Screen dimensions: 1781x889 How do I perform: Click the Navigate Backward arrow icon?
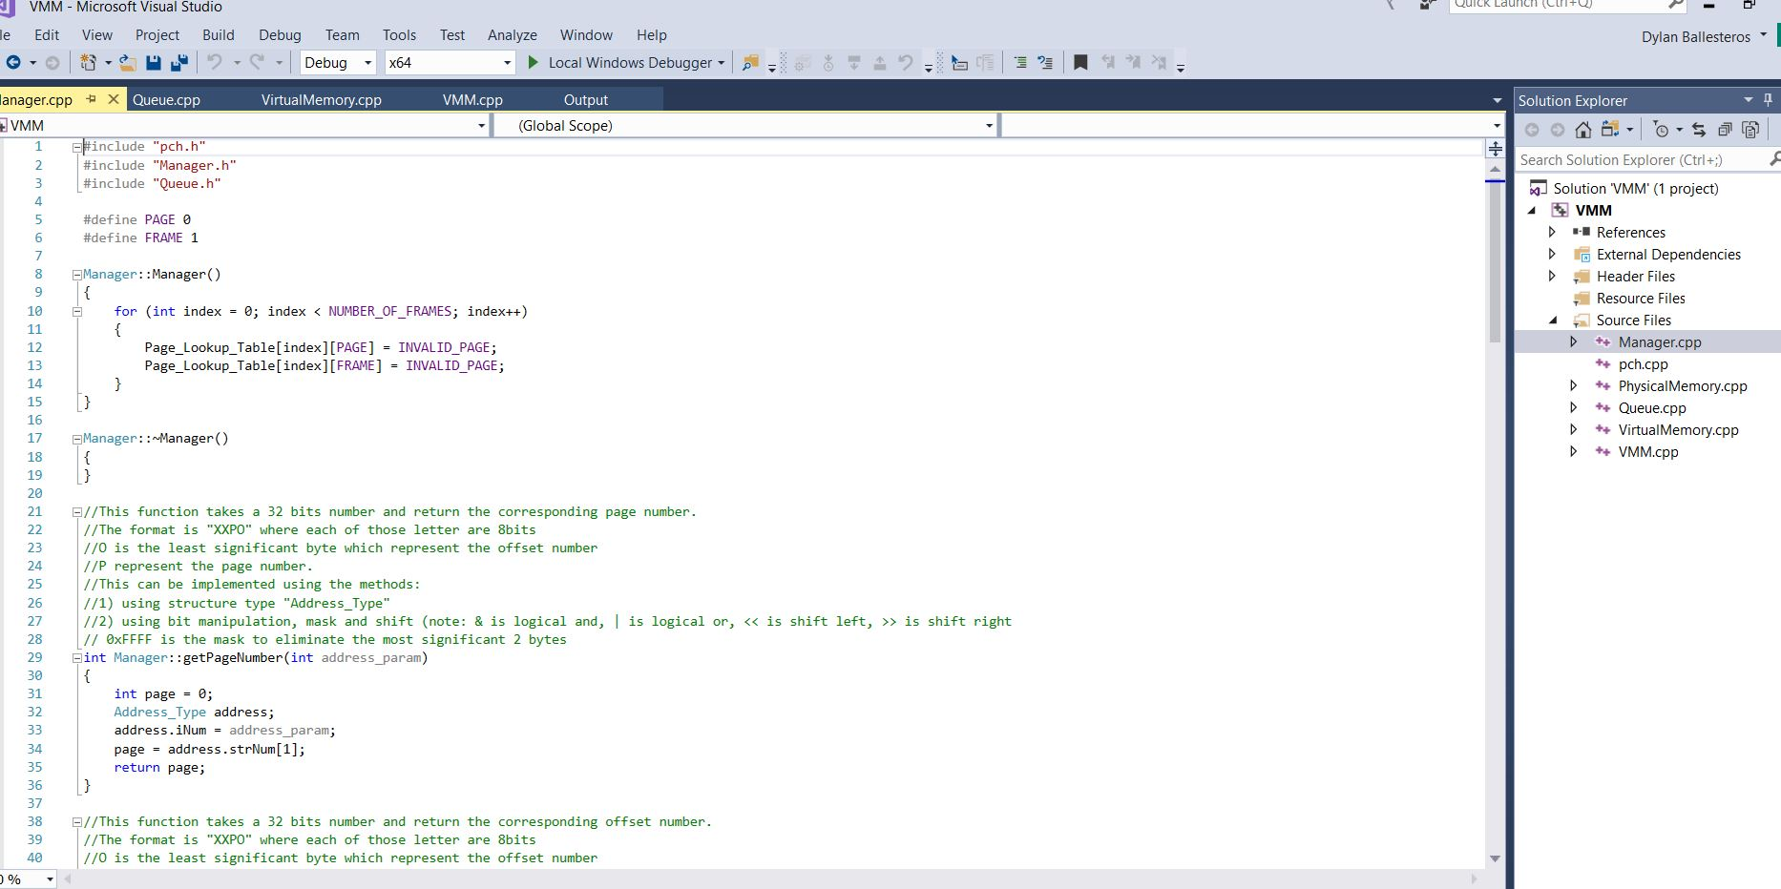click(13, 62)
